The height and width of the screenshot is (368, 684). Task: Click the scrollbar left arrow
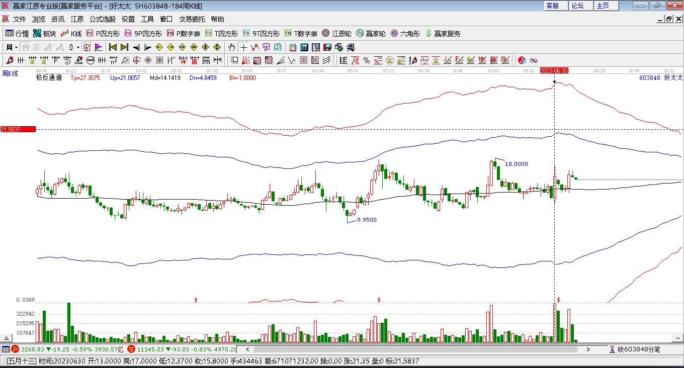pos(247,349)
